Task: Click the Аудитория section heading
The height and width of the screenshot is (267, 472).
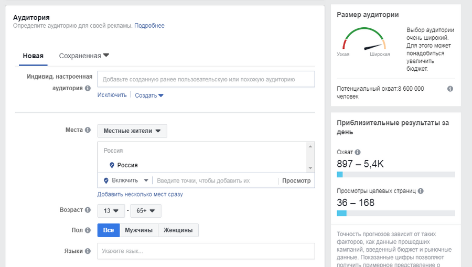Action: (31, 17)
